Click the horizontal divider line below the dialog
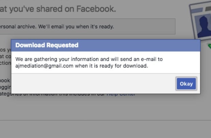The height and width of the screenshot is (138, 211). [x=105, y=120]
